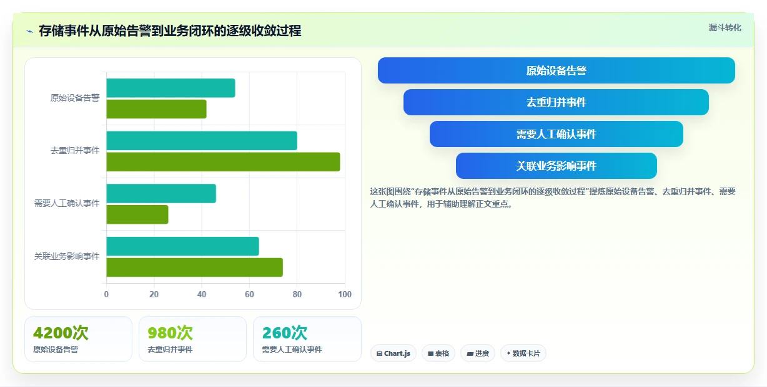Click the teal bar for 原始设备告警
767x387 pixels.
tap(171, 88)
